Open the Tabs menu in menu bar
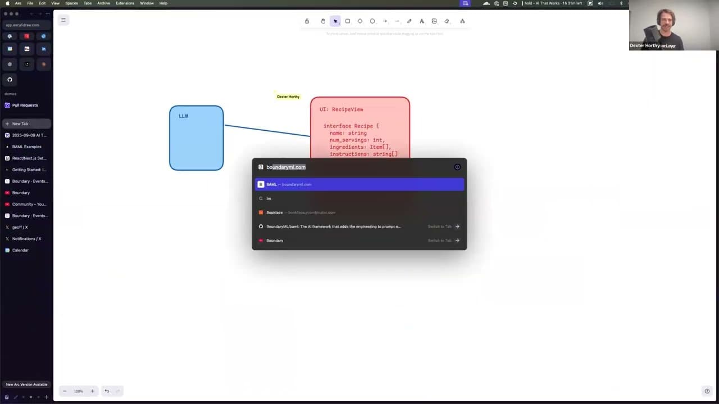Image resolution: width=719 pixels, height=404 pixels. 88,3
